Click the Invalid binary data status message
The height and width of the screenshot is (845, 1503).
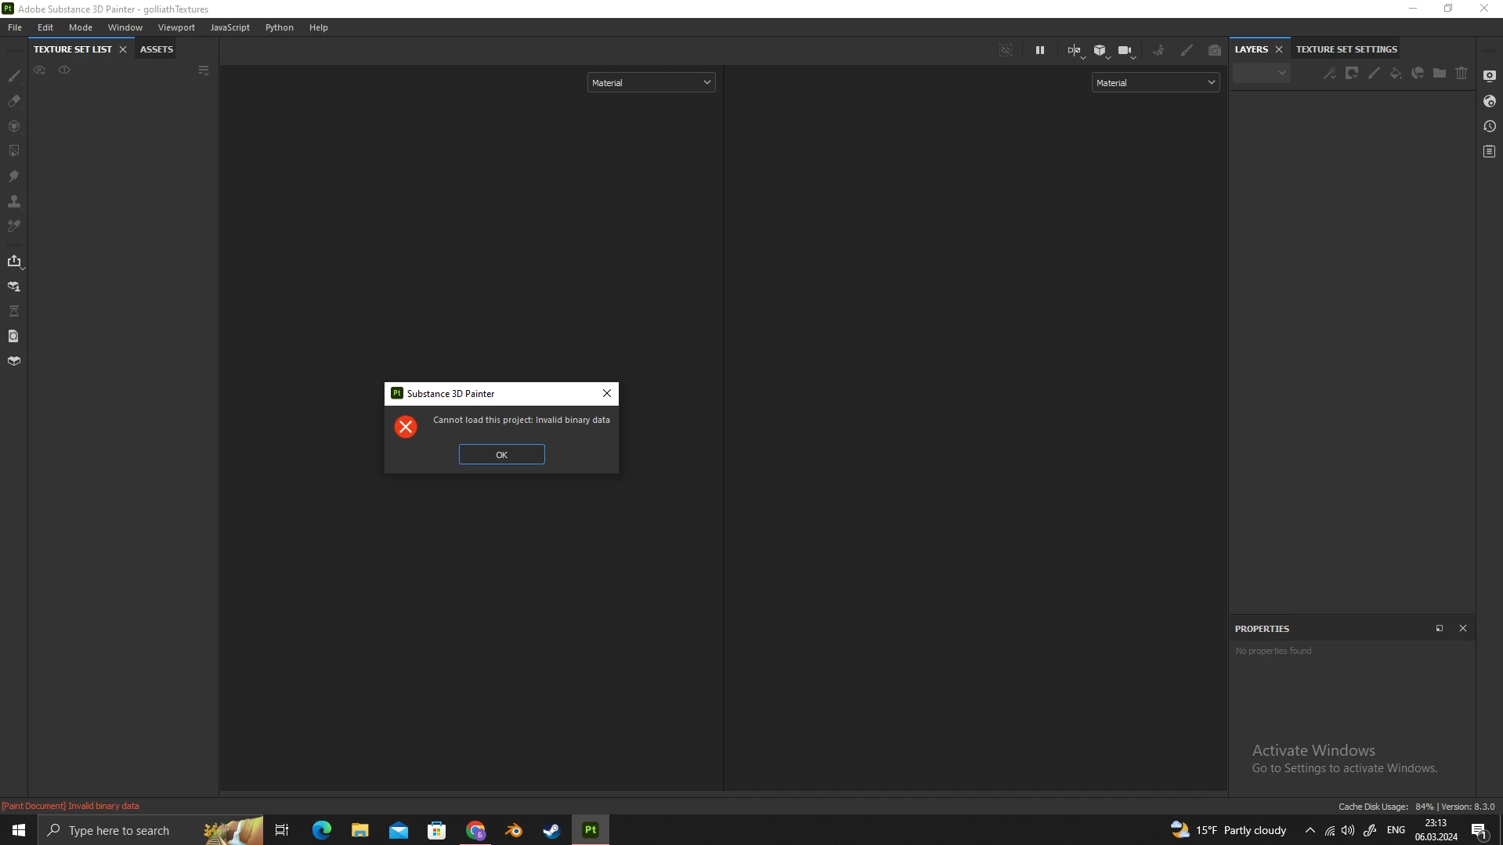tap(70, 806)
